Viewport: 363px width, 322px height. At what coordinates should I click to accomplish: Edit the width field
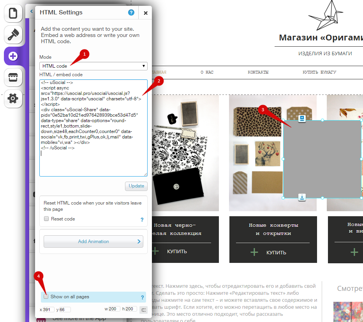(x=115, y=309)
